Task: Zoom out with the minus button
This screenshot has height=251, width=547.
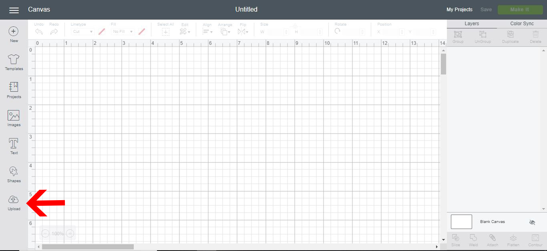Action: click(45, 233)
